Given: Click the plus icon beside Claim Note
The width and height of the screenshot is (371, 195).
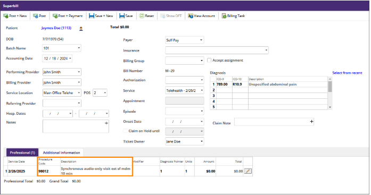Looking at the screenshot, I should click(x=311, y=122).
